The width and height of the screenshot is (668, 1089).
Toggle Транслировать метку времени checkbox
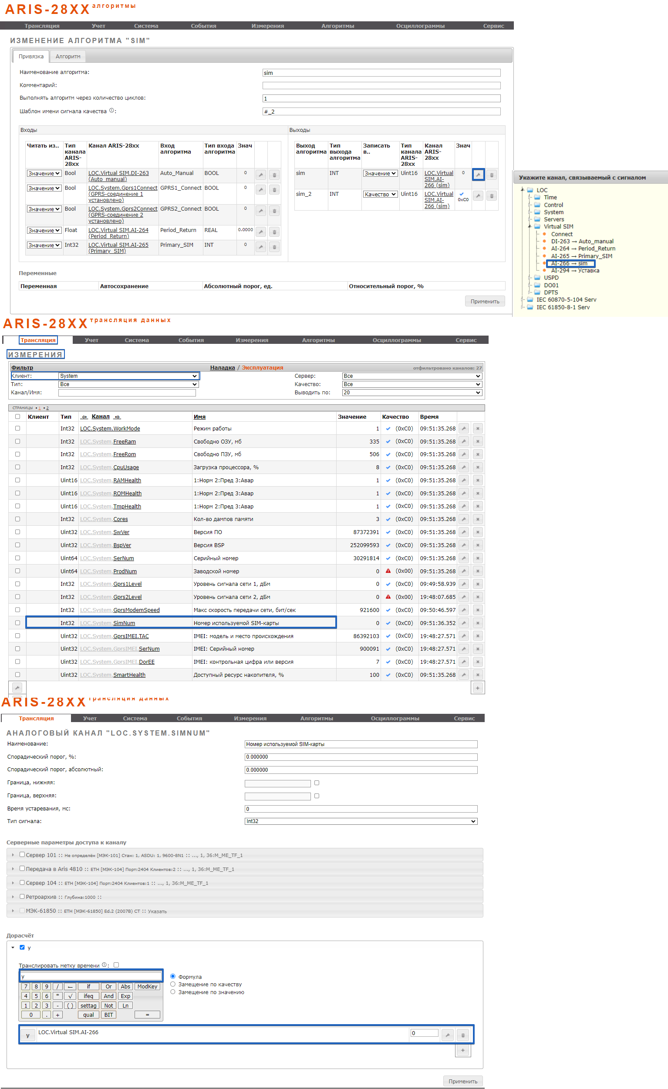coord(116,965)
